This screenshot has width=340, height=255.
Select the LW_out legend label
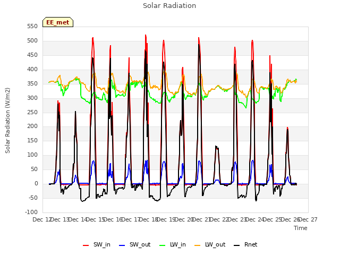pos(215,244)
